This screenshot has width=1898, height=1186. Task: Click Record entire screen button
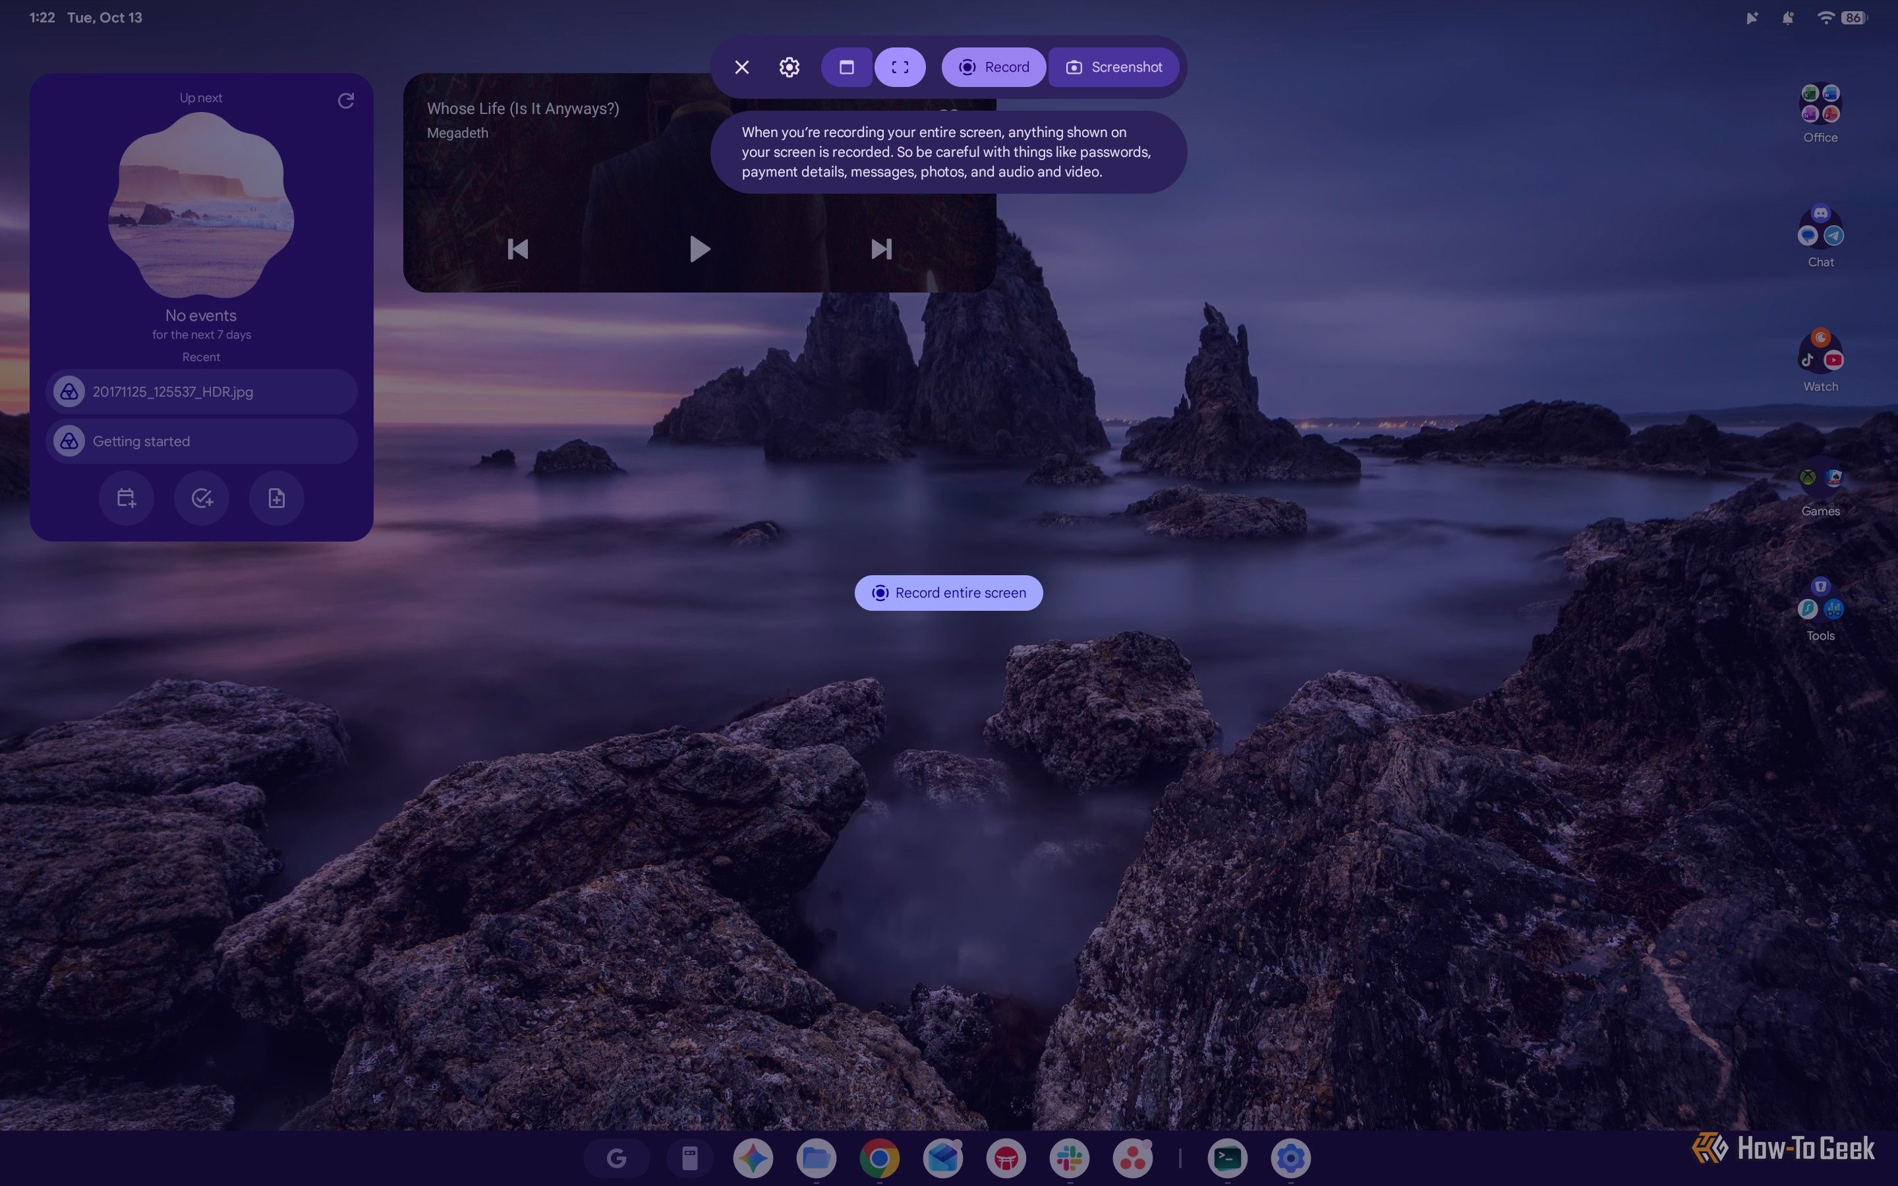[x=948, y=593]
